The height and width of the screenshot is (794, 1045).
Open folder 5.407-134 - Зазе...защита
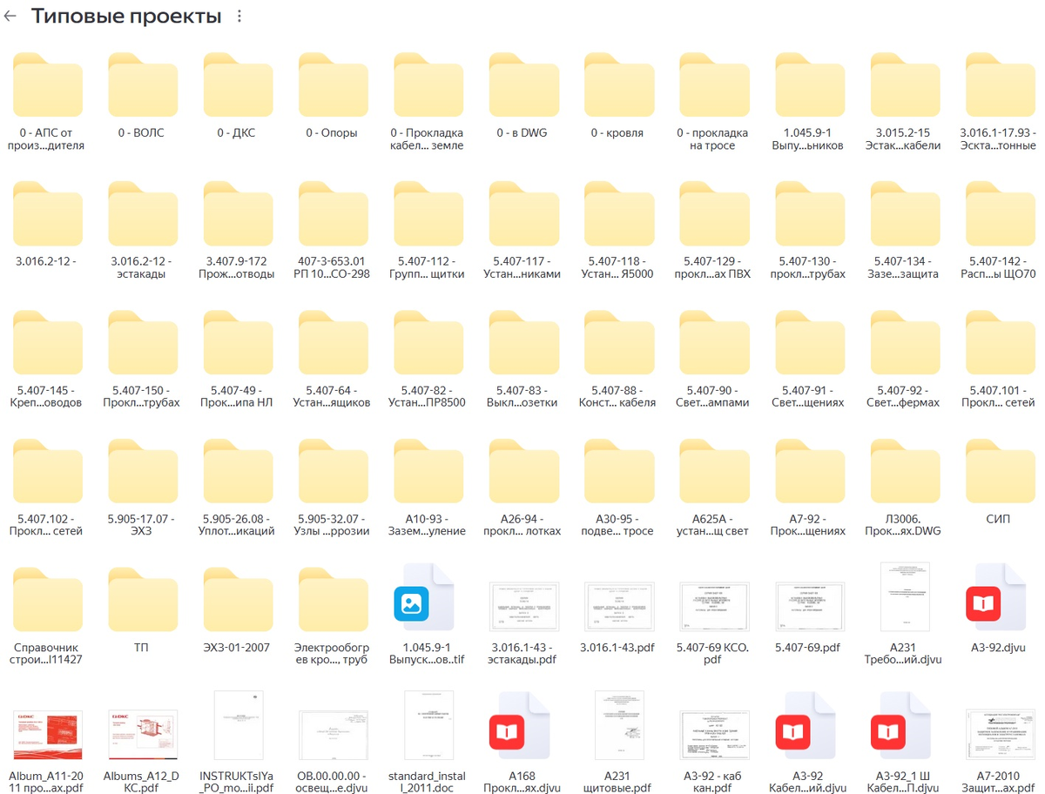coord(905,214)
